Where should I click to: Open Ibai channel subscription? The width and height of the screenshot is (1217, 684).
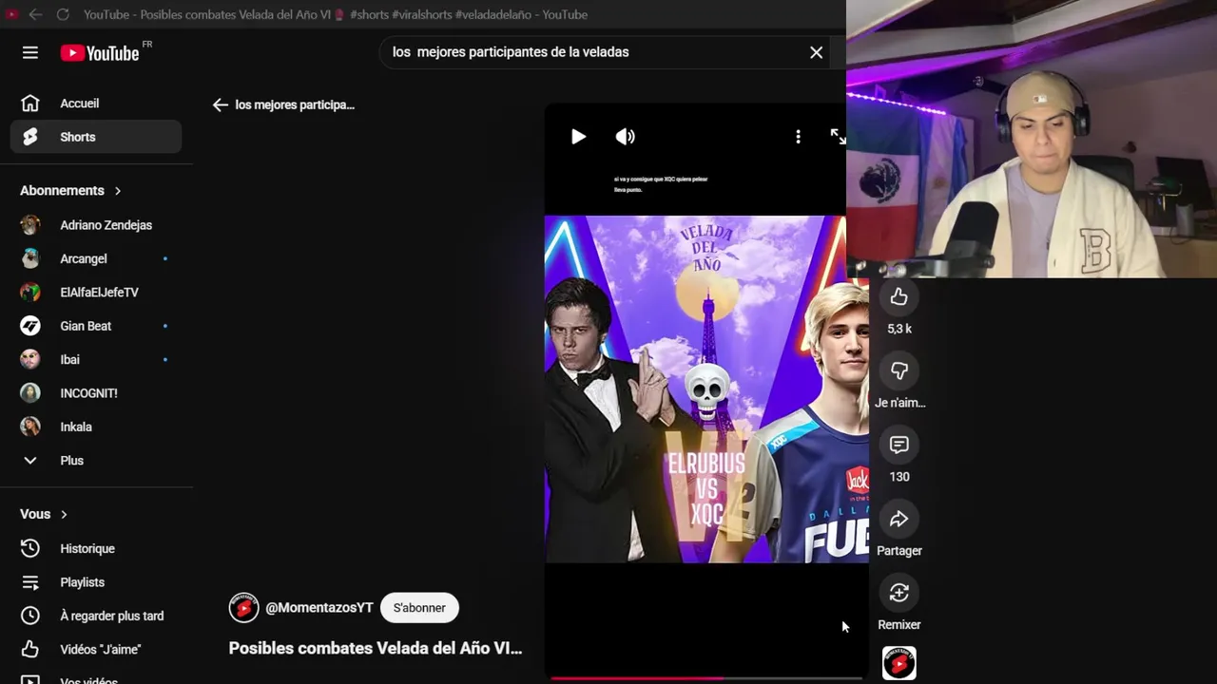(96, 360)
